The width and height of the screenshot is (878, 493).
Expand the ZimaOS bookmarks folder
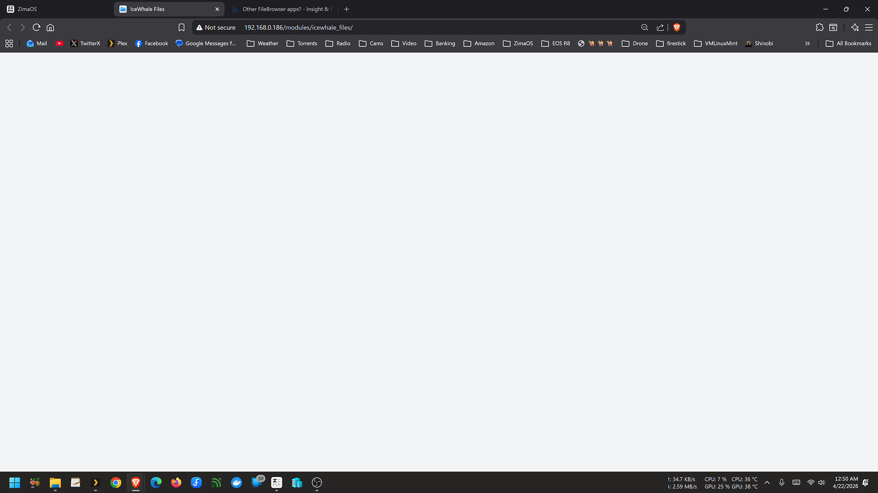tap(518, 43)
